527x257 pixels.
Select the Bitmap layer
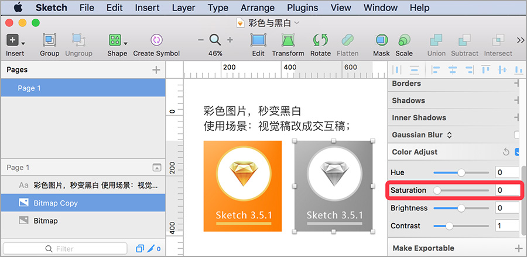[83, 220]
